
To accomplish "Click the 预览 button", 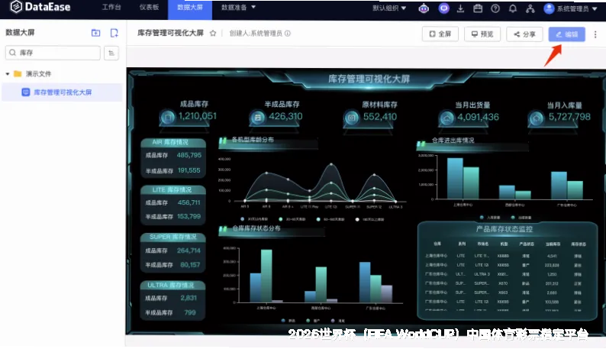I will (x=482, y=34).
